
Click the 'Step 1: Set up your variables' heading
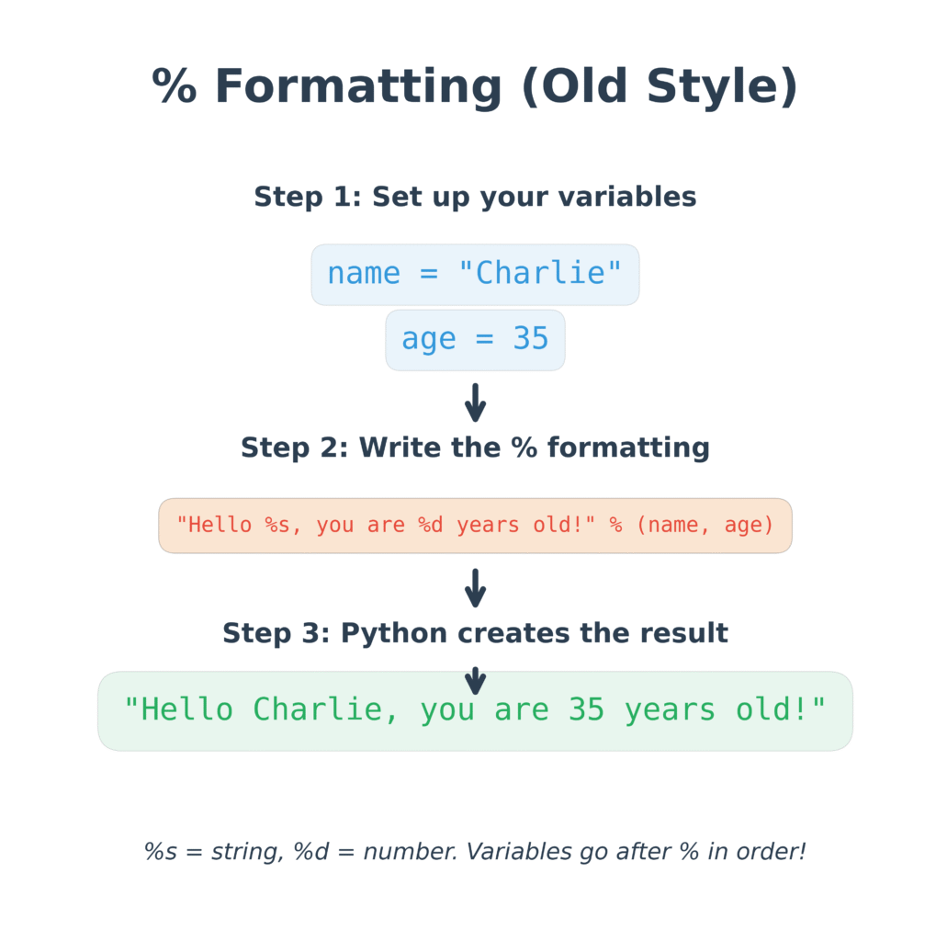tap(475, 198)
